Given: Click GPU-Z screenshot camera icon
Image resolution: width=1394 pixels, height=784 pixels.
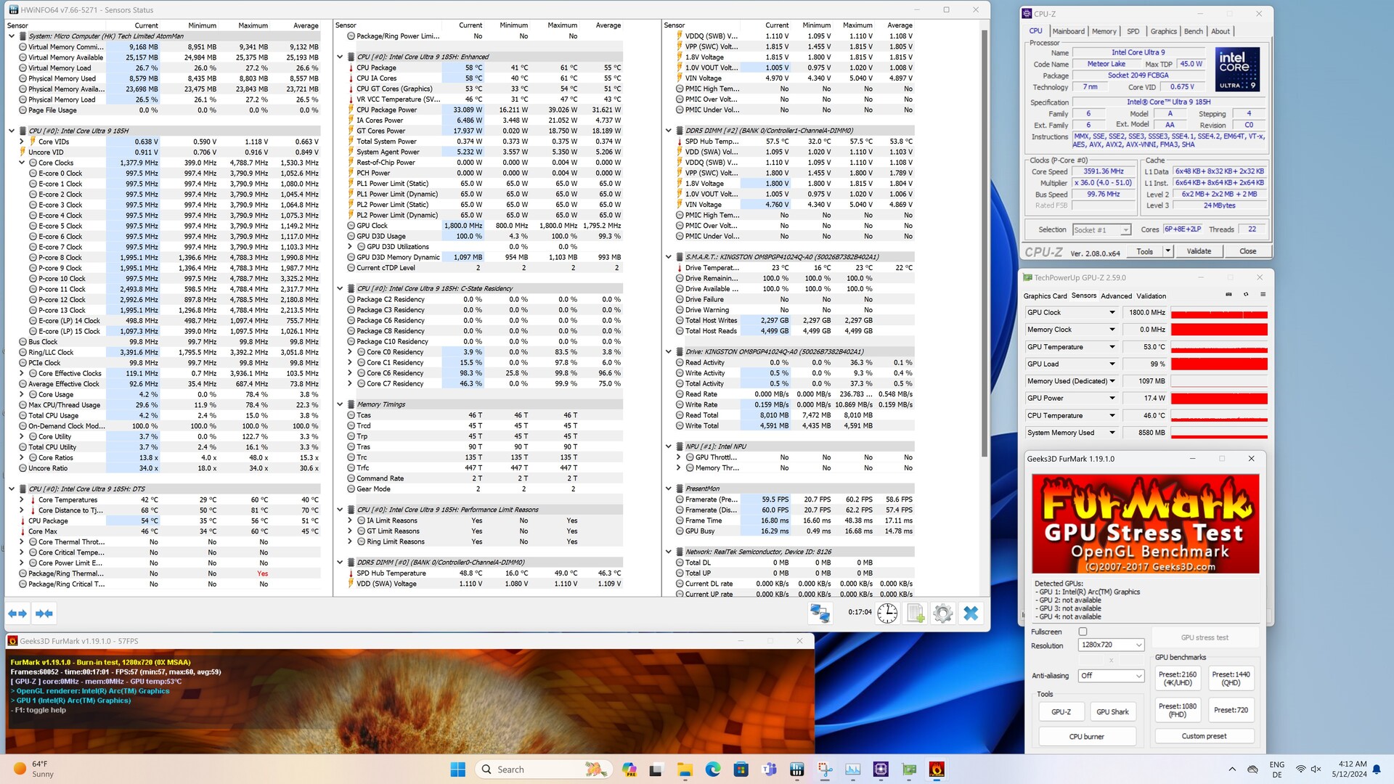Looking at the screenshot, I should (x=1228, y=295).
